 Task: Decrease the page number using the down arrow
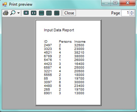pos(132,14)
